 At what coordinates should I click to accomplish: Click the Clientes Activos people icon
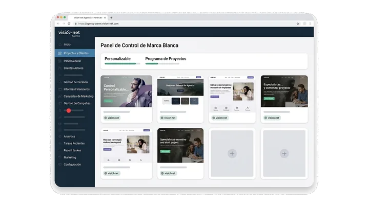pyautogui.click(x=60, y=68)
